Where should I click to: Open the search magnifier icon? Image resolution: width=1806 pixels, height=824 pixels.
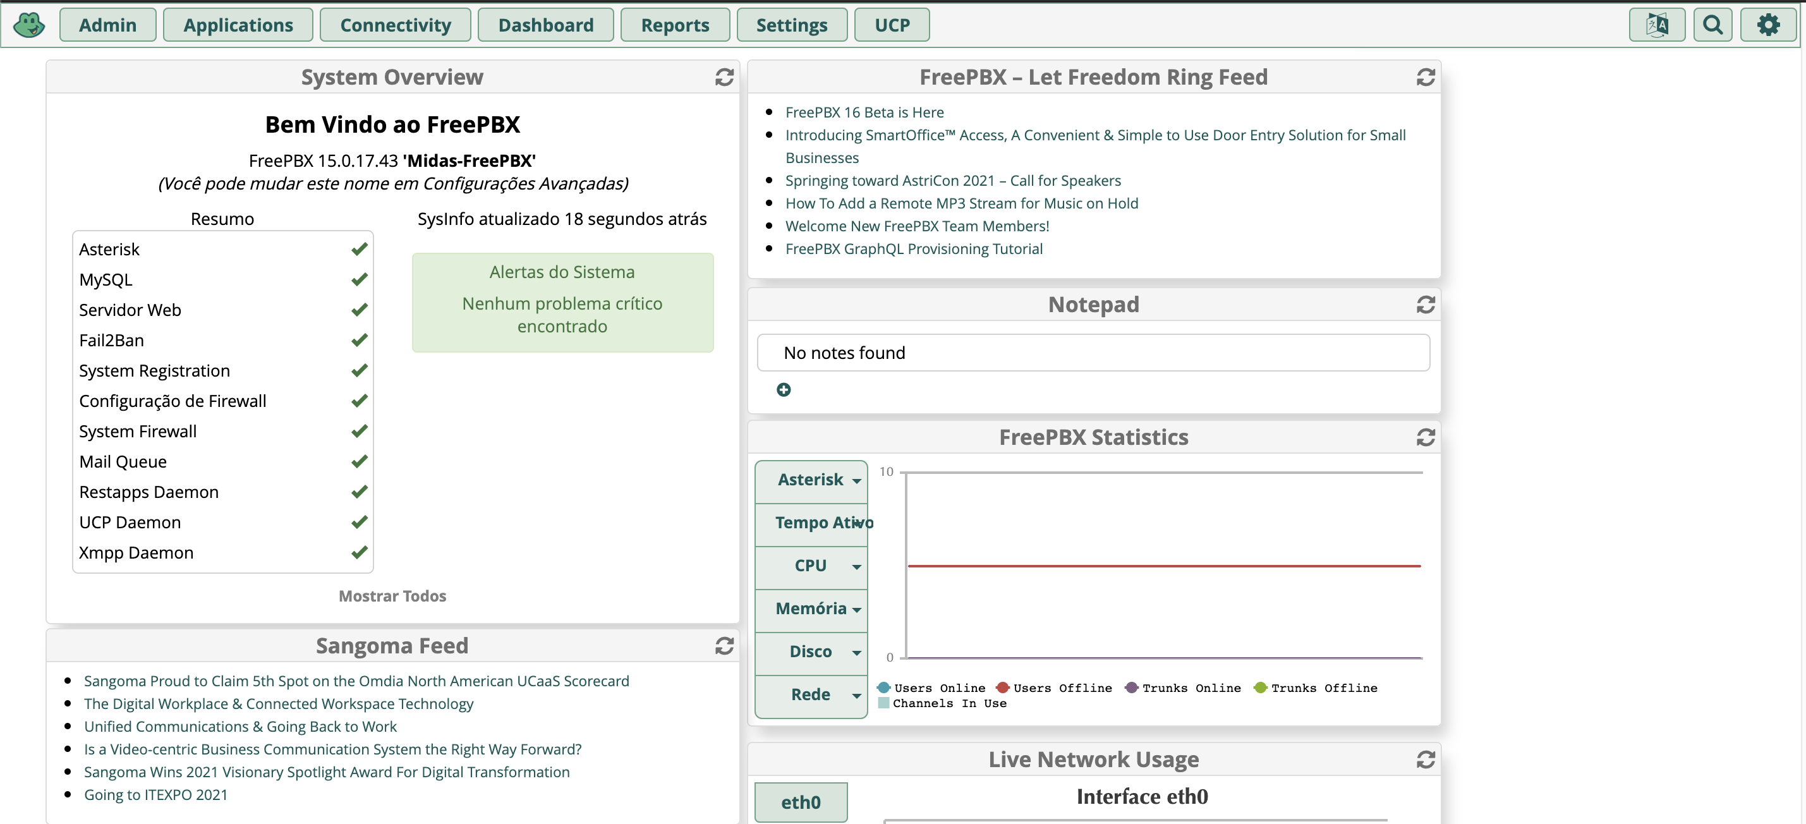click(1712, 25)
